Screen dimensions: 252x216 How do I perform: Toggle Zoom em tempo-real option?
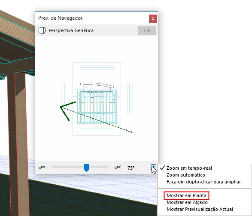pos(189,168)
